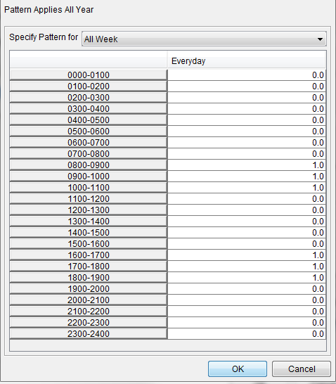Click the OK button
Image resolution: width=336 pixels, height=384 pixels.
pyautogui.click(x=238, y=369)
